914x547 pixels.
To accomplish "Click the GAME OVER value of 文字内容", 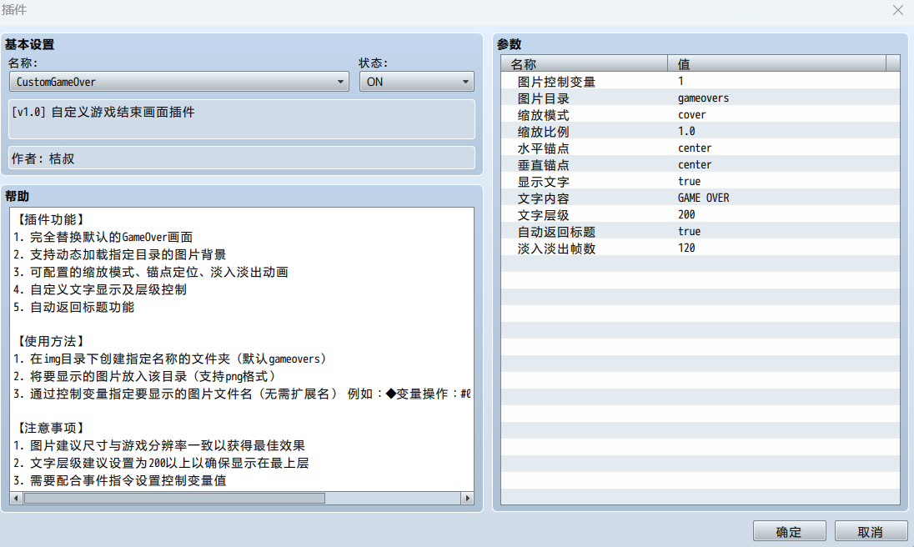I will pos(703,198).
